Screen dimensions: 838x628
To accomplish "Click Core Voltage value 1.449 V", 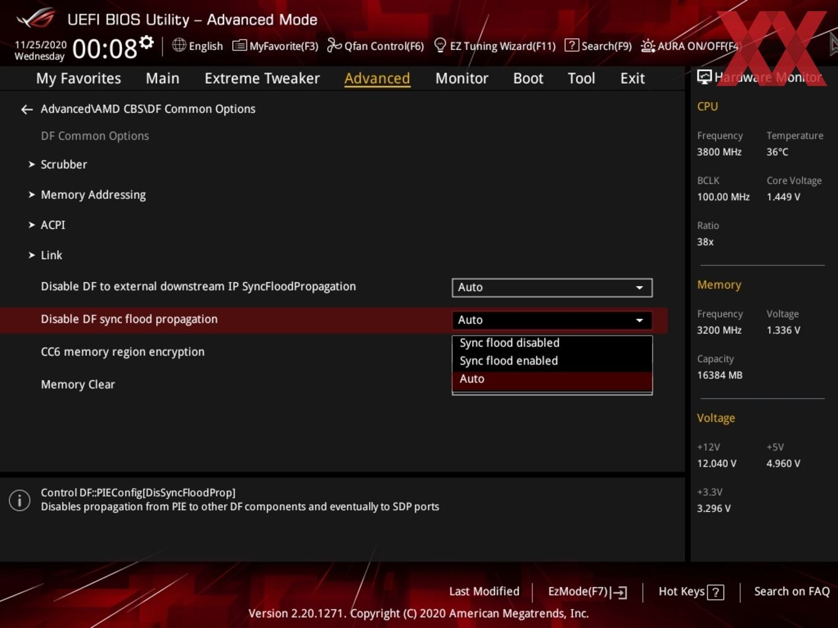I will tap(783, 197).
